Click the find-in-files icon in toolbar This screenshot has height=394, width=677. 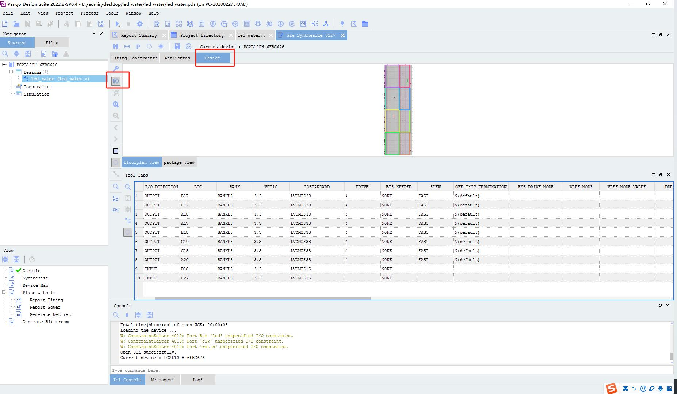pos(101,24)
